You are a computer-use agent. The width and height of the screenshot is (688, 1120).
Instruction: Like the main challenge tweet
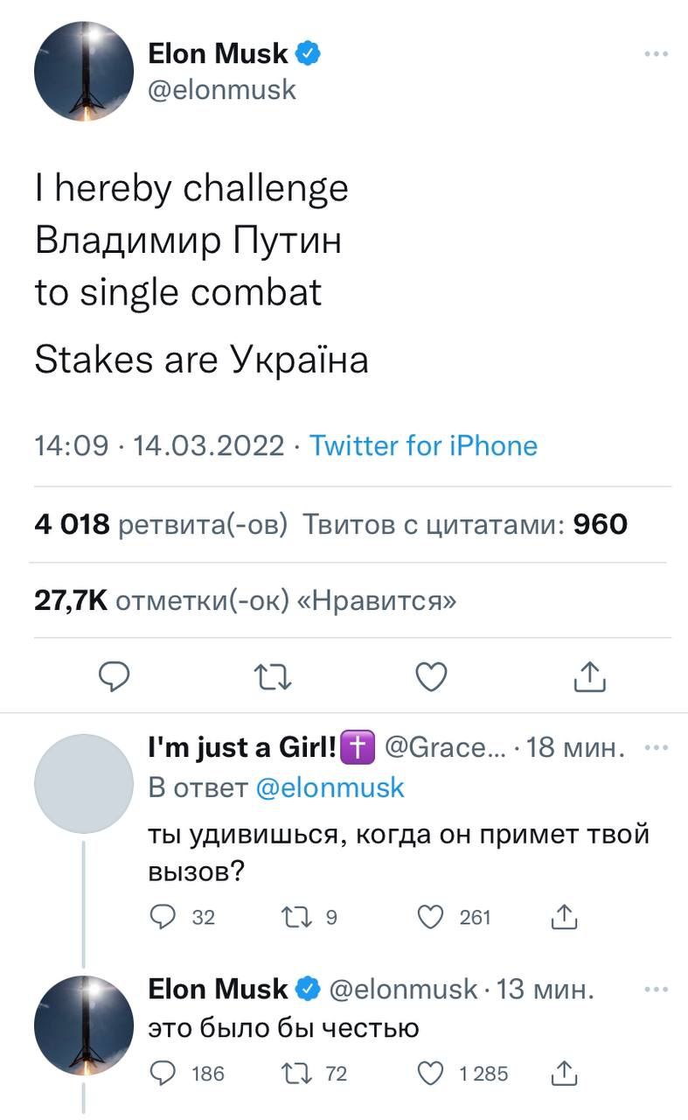431,676
